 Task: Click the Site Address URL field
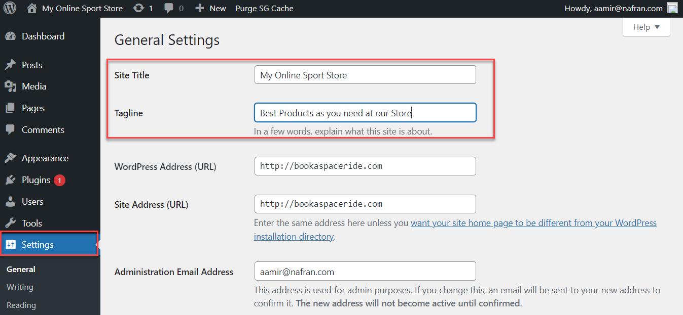pos(365,204)
